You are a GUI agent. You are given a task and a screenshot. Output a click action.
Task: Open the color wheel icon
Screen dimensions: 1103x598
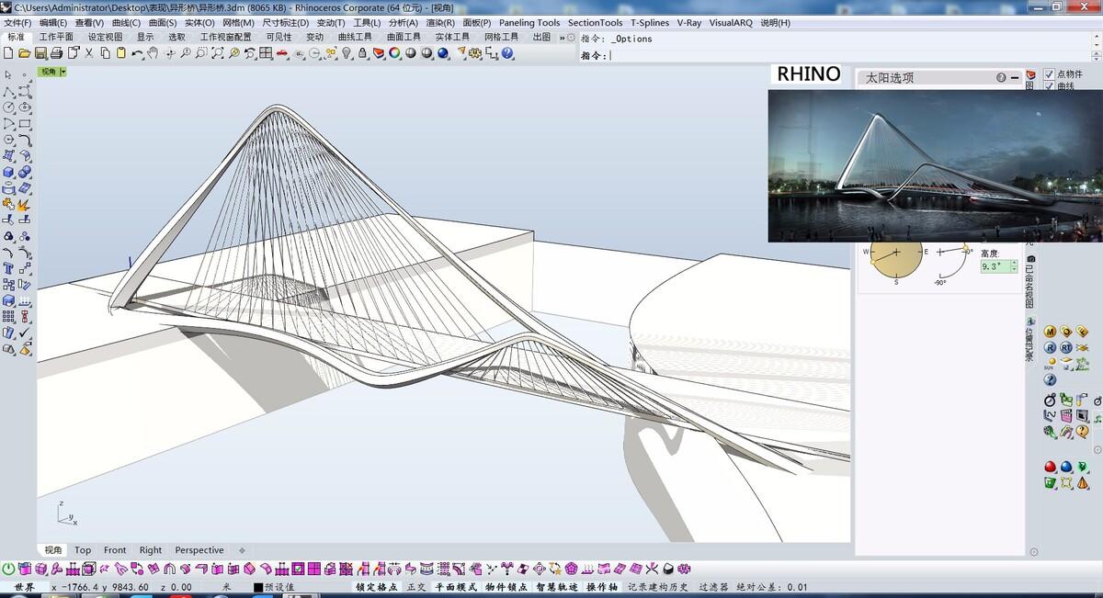point(394,53)
